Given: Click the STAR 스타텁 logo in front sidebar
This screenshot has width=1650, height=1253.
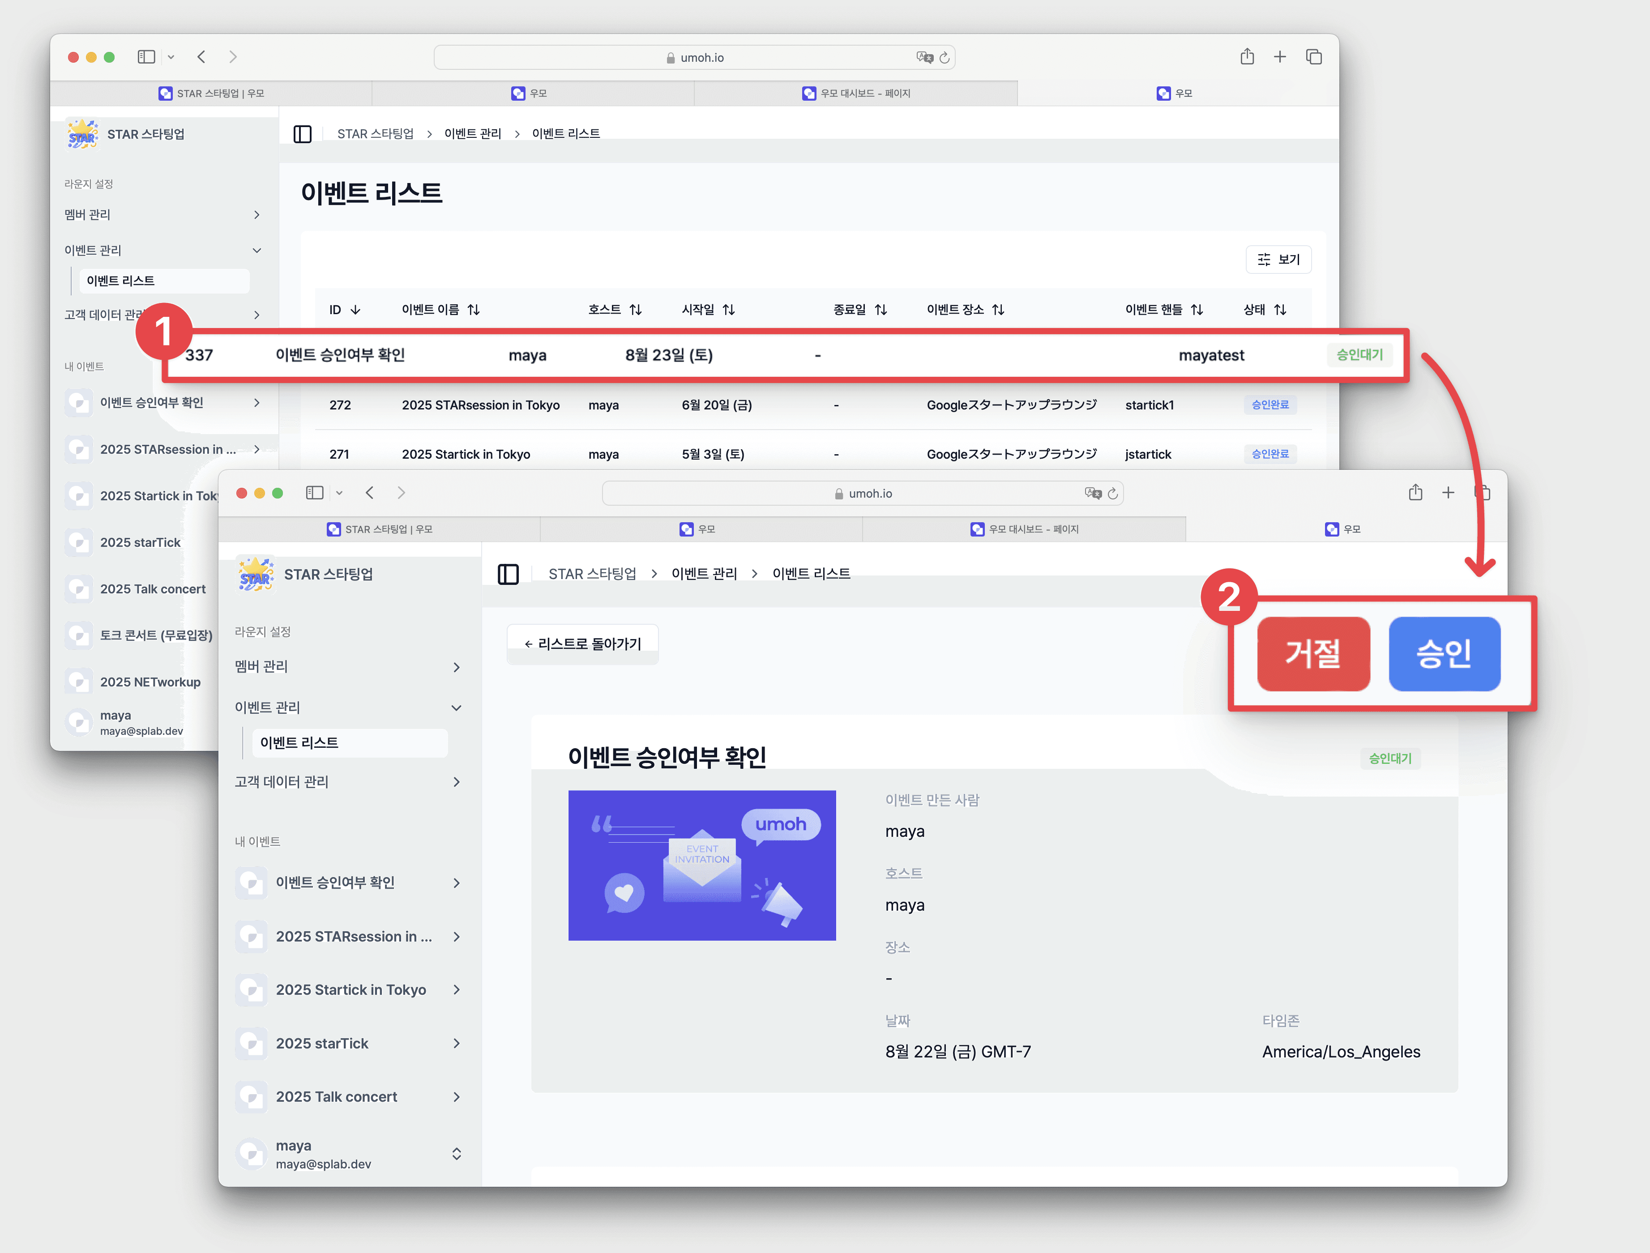Looking at the screenshot, I should point(255,574).
